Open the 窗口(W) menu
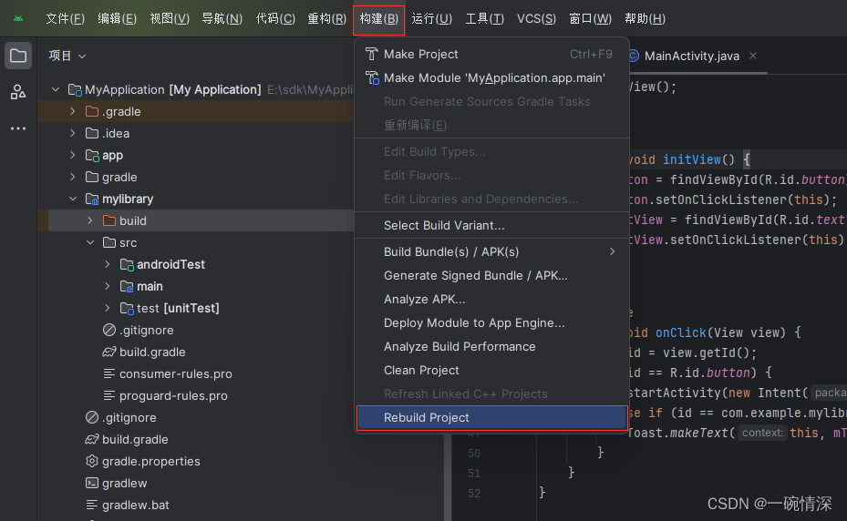 [x=591, y=19]
